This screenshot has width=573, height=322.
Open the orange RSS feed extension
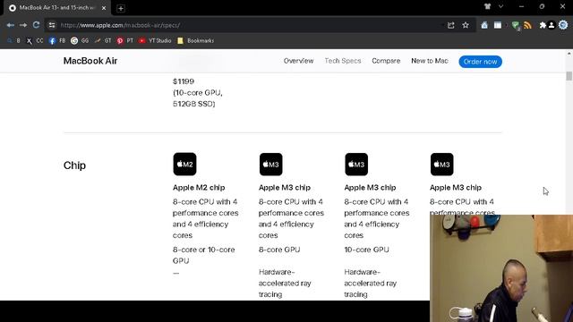[x=527, y=25]
